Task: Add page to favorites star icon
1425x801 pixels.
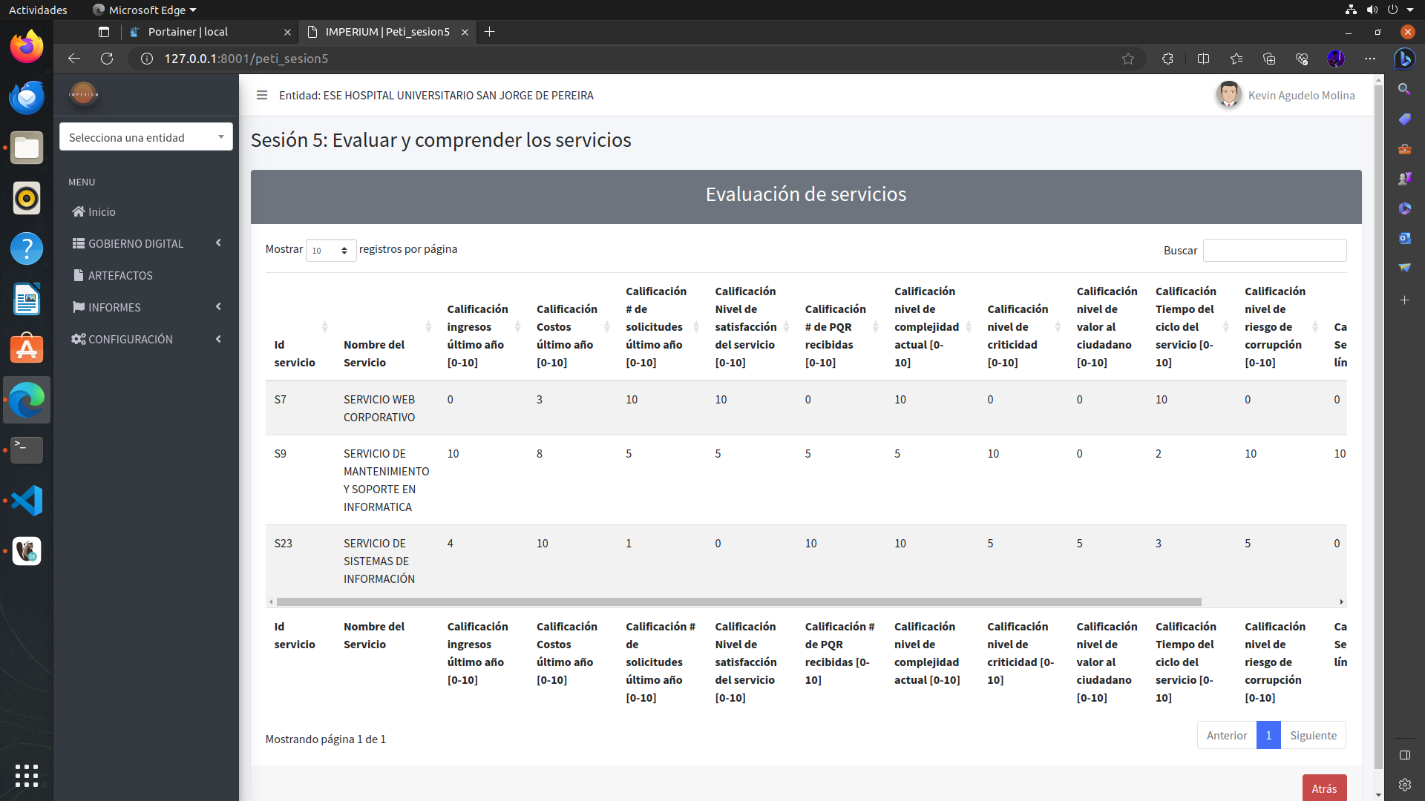Action: (x=1127, y=59)
